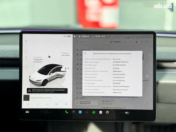Tap the sentry/lock icon in status bar
This screenshot has width=176, height=132.
(x=75, y=36)
